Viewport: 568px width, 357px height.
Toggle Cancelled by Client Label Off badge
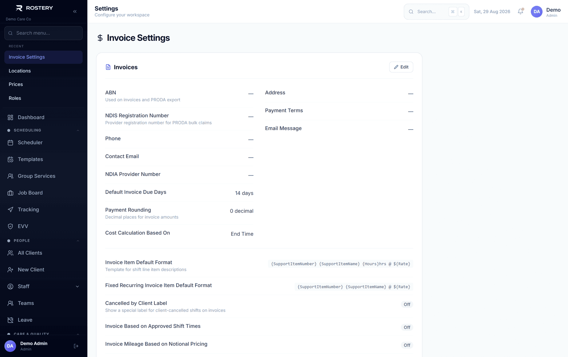[407, 305]
